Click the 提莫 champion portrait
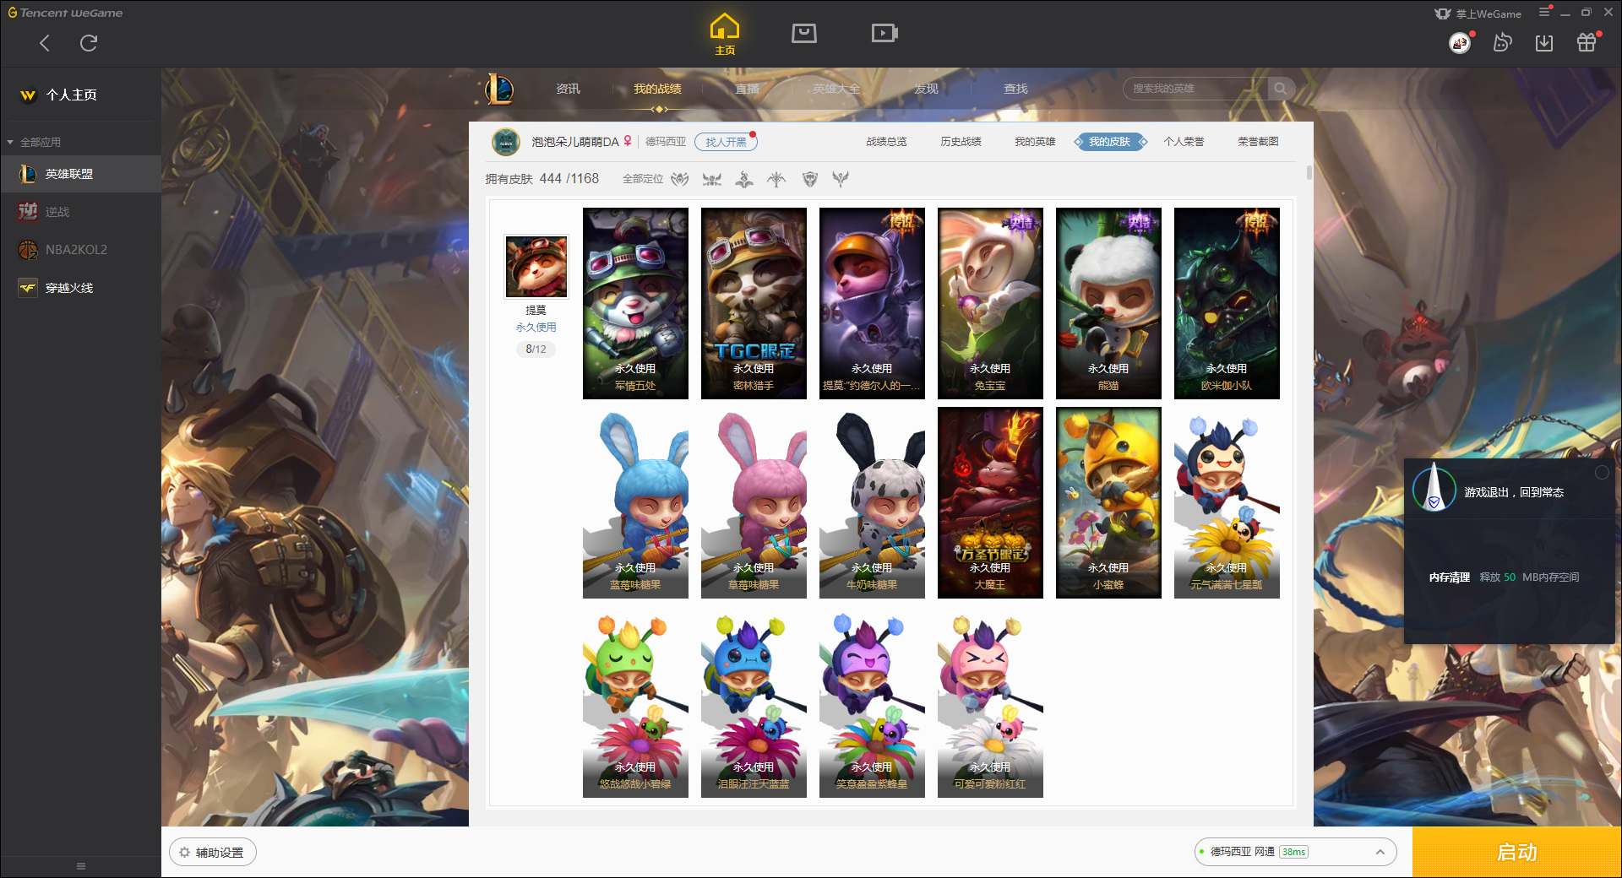1622x878 pixels. [x=536, y=267]
